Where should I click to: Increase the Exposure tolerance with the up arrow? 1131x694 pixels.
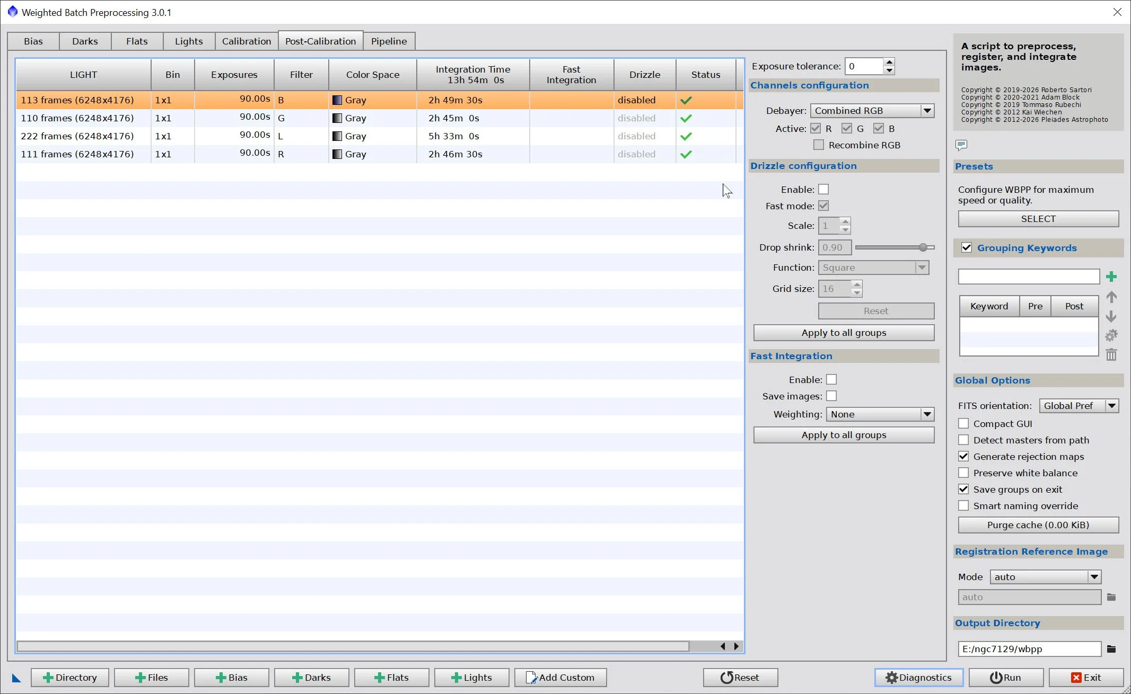click(889, 62)
